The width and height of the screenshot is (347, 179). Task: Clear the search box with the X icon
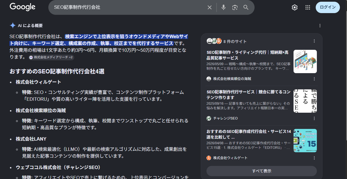[x=210, y=7]
